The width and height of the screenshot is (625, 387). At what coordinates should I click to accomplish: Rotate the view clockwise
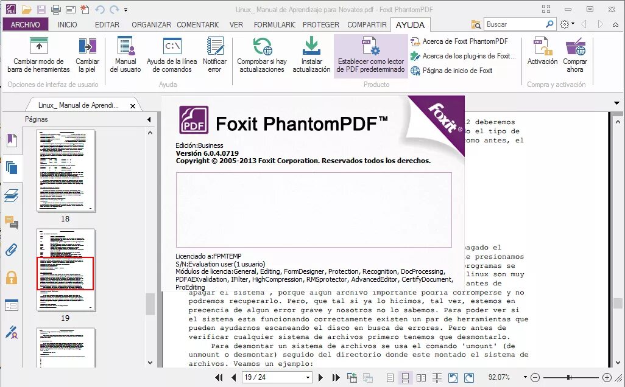click(469, 377)
